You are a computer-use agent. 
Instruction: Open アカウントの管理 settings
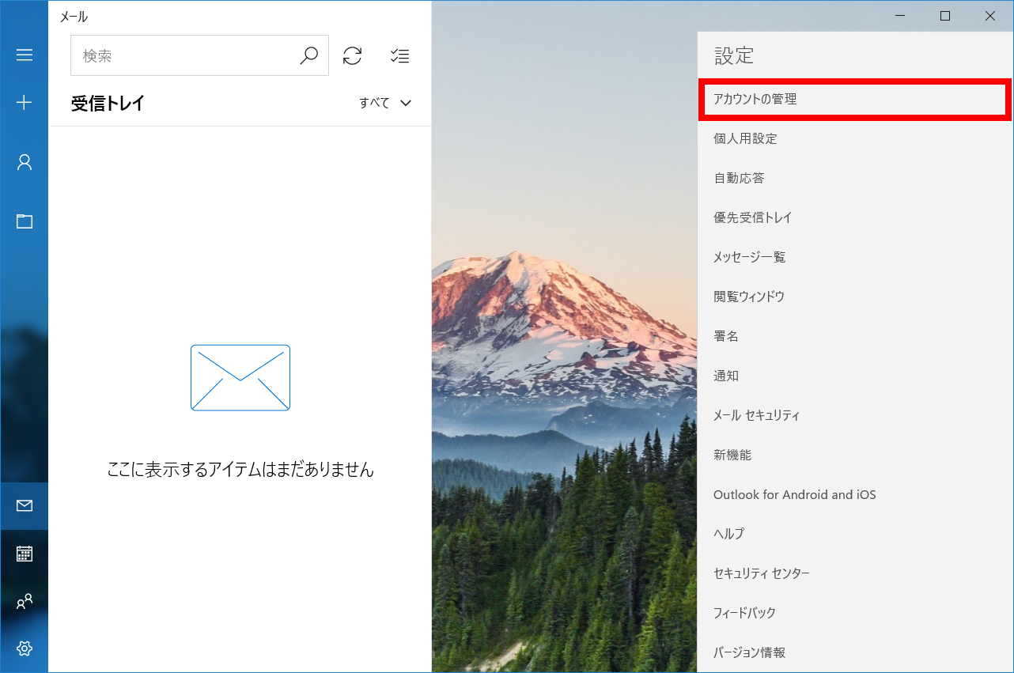click(854, 99)
